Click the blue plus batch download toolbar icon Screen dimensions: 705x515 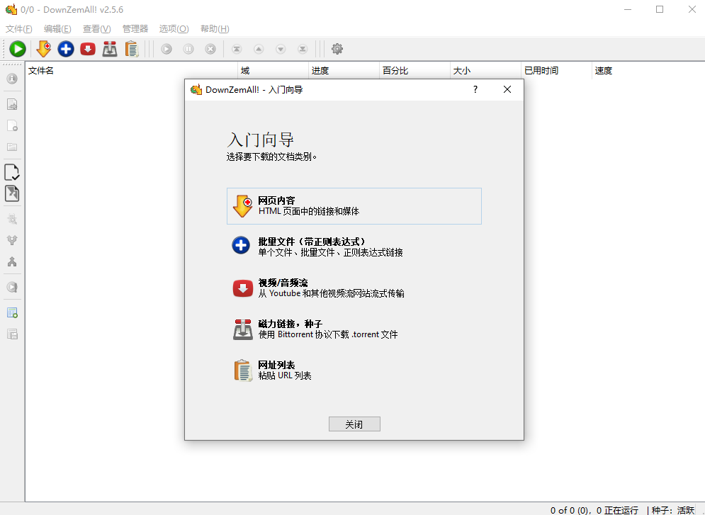[x=66, y=49]
